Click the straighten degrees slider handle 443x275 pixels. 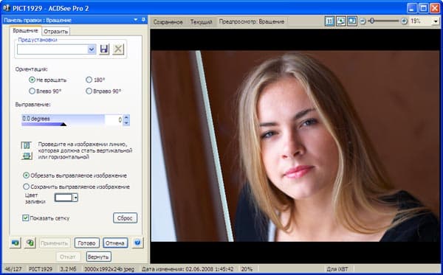point(63,124)
